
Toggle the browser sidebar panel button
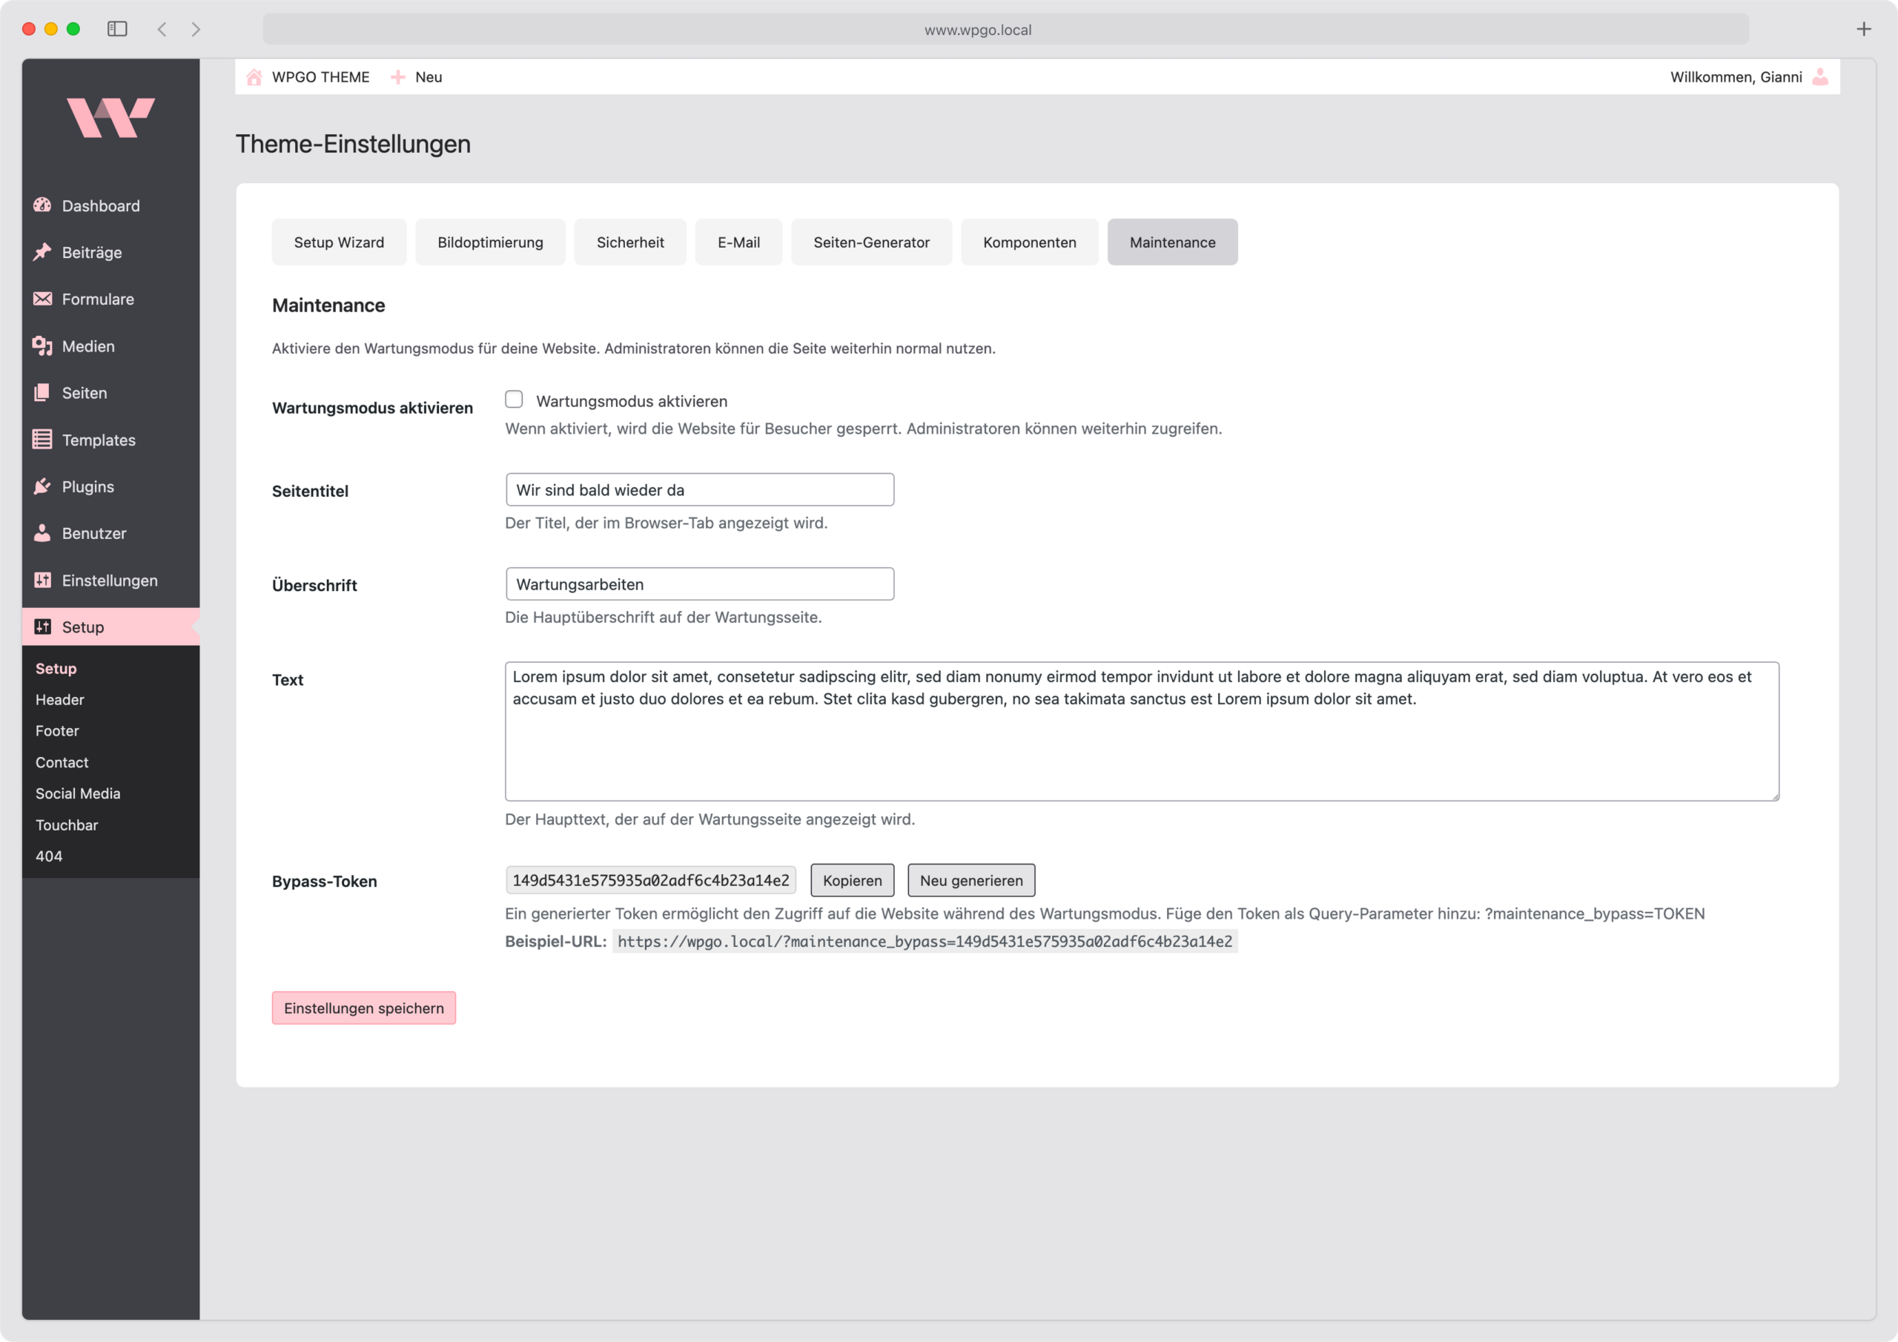(117, 29)
